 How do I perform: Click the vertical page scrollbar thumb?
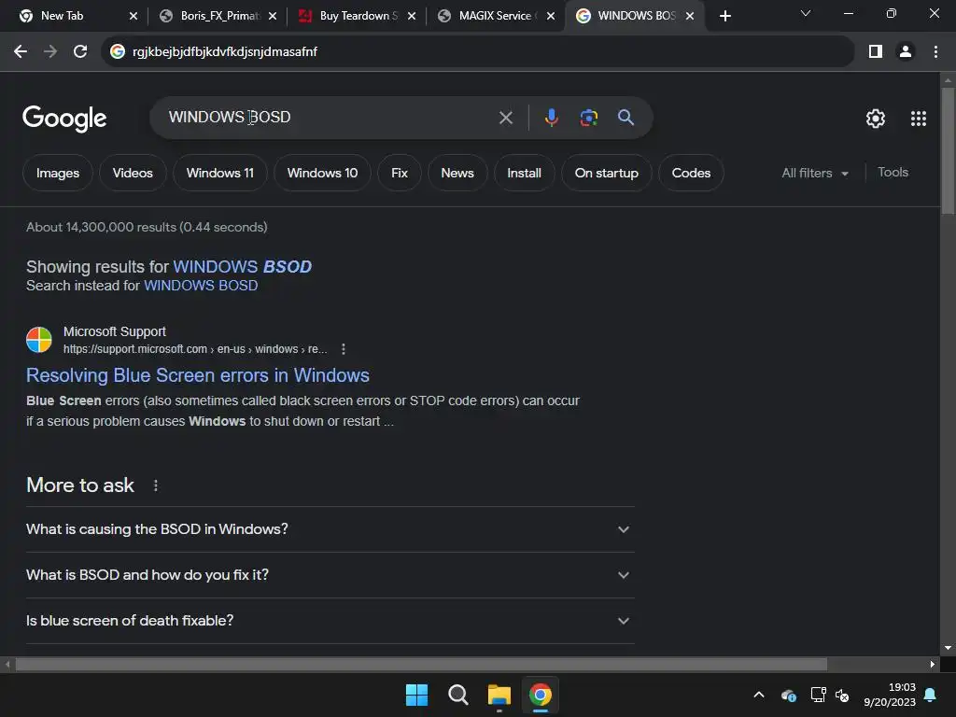(948, 151)
